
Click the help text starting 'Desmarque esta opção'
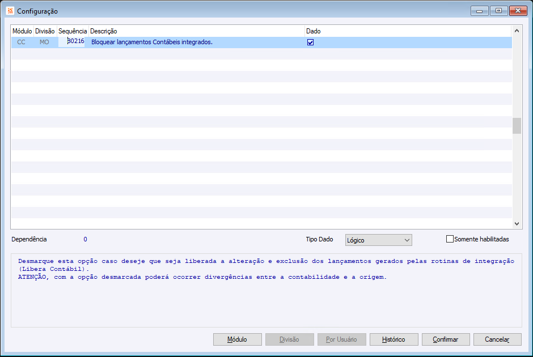pos(266,269)
